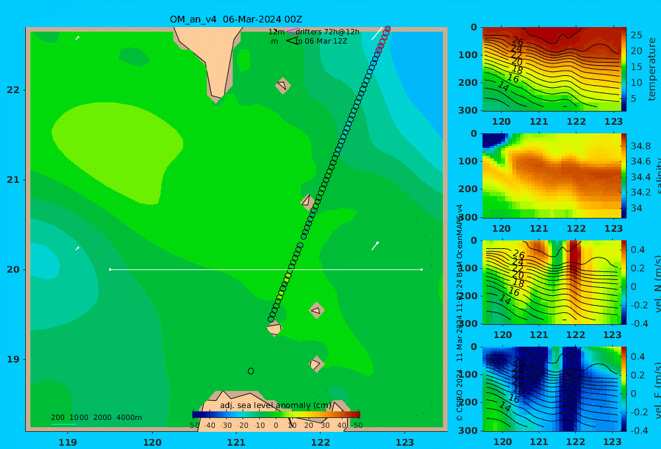661x449 pixels.
Task: Click the white current arrow at top-left corner
Action: 77,38
